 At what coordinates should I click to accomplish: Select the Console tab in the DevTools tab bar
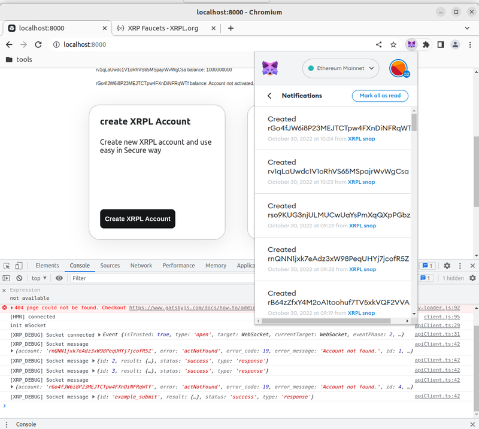click(80, 266)
